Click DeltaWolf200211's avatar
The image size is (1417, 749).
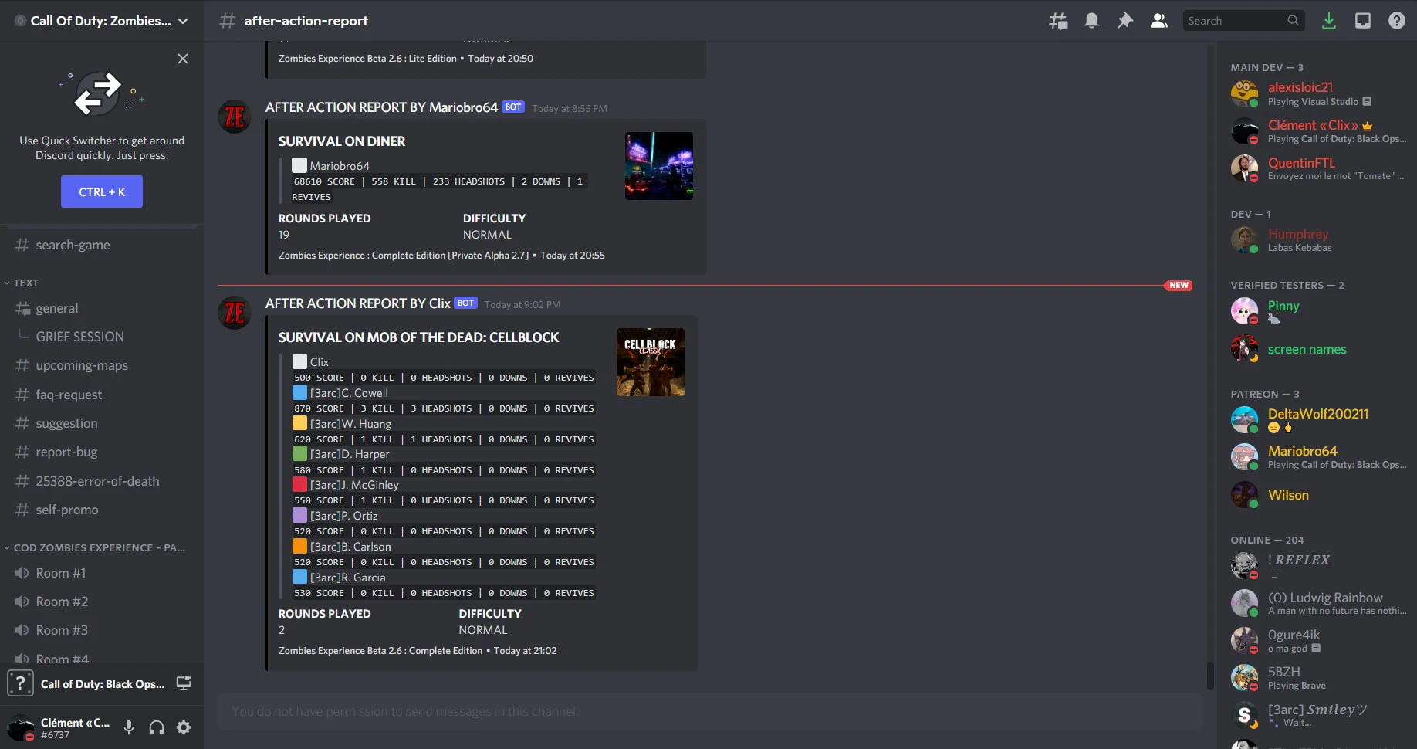pos(1244,420)
